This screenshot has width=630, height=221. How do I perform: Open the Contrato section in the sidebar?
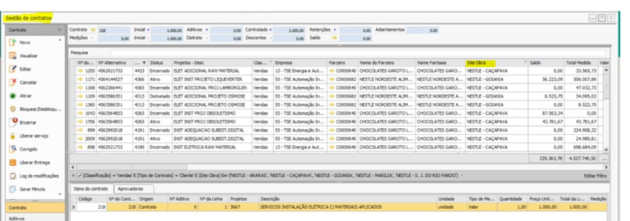pyautogui.click(x=35, y=207)
